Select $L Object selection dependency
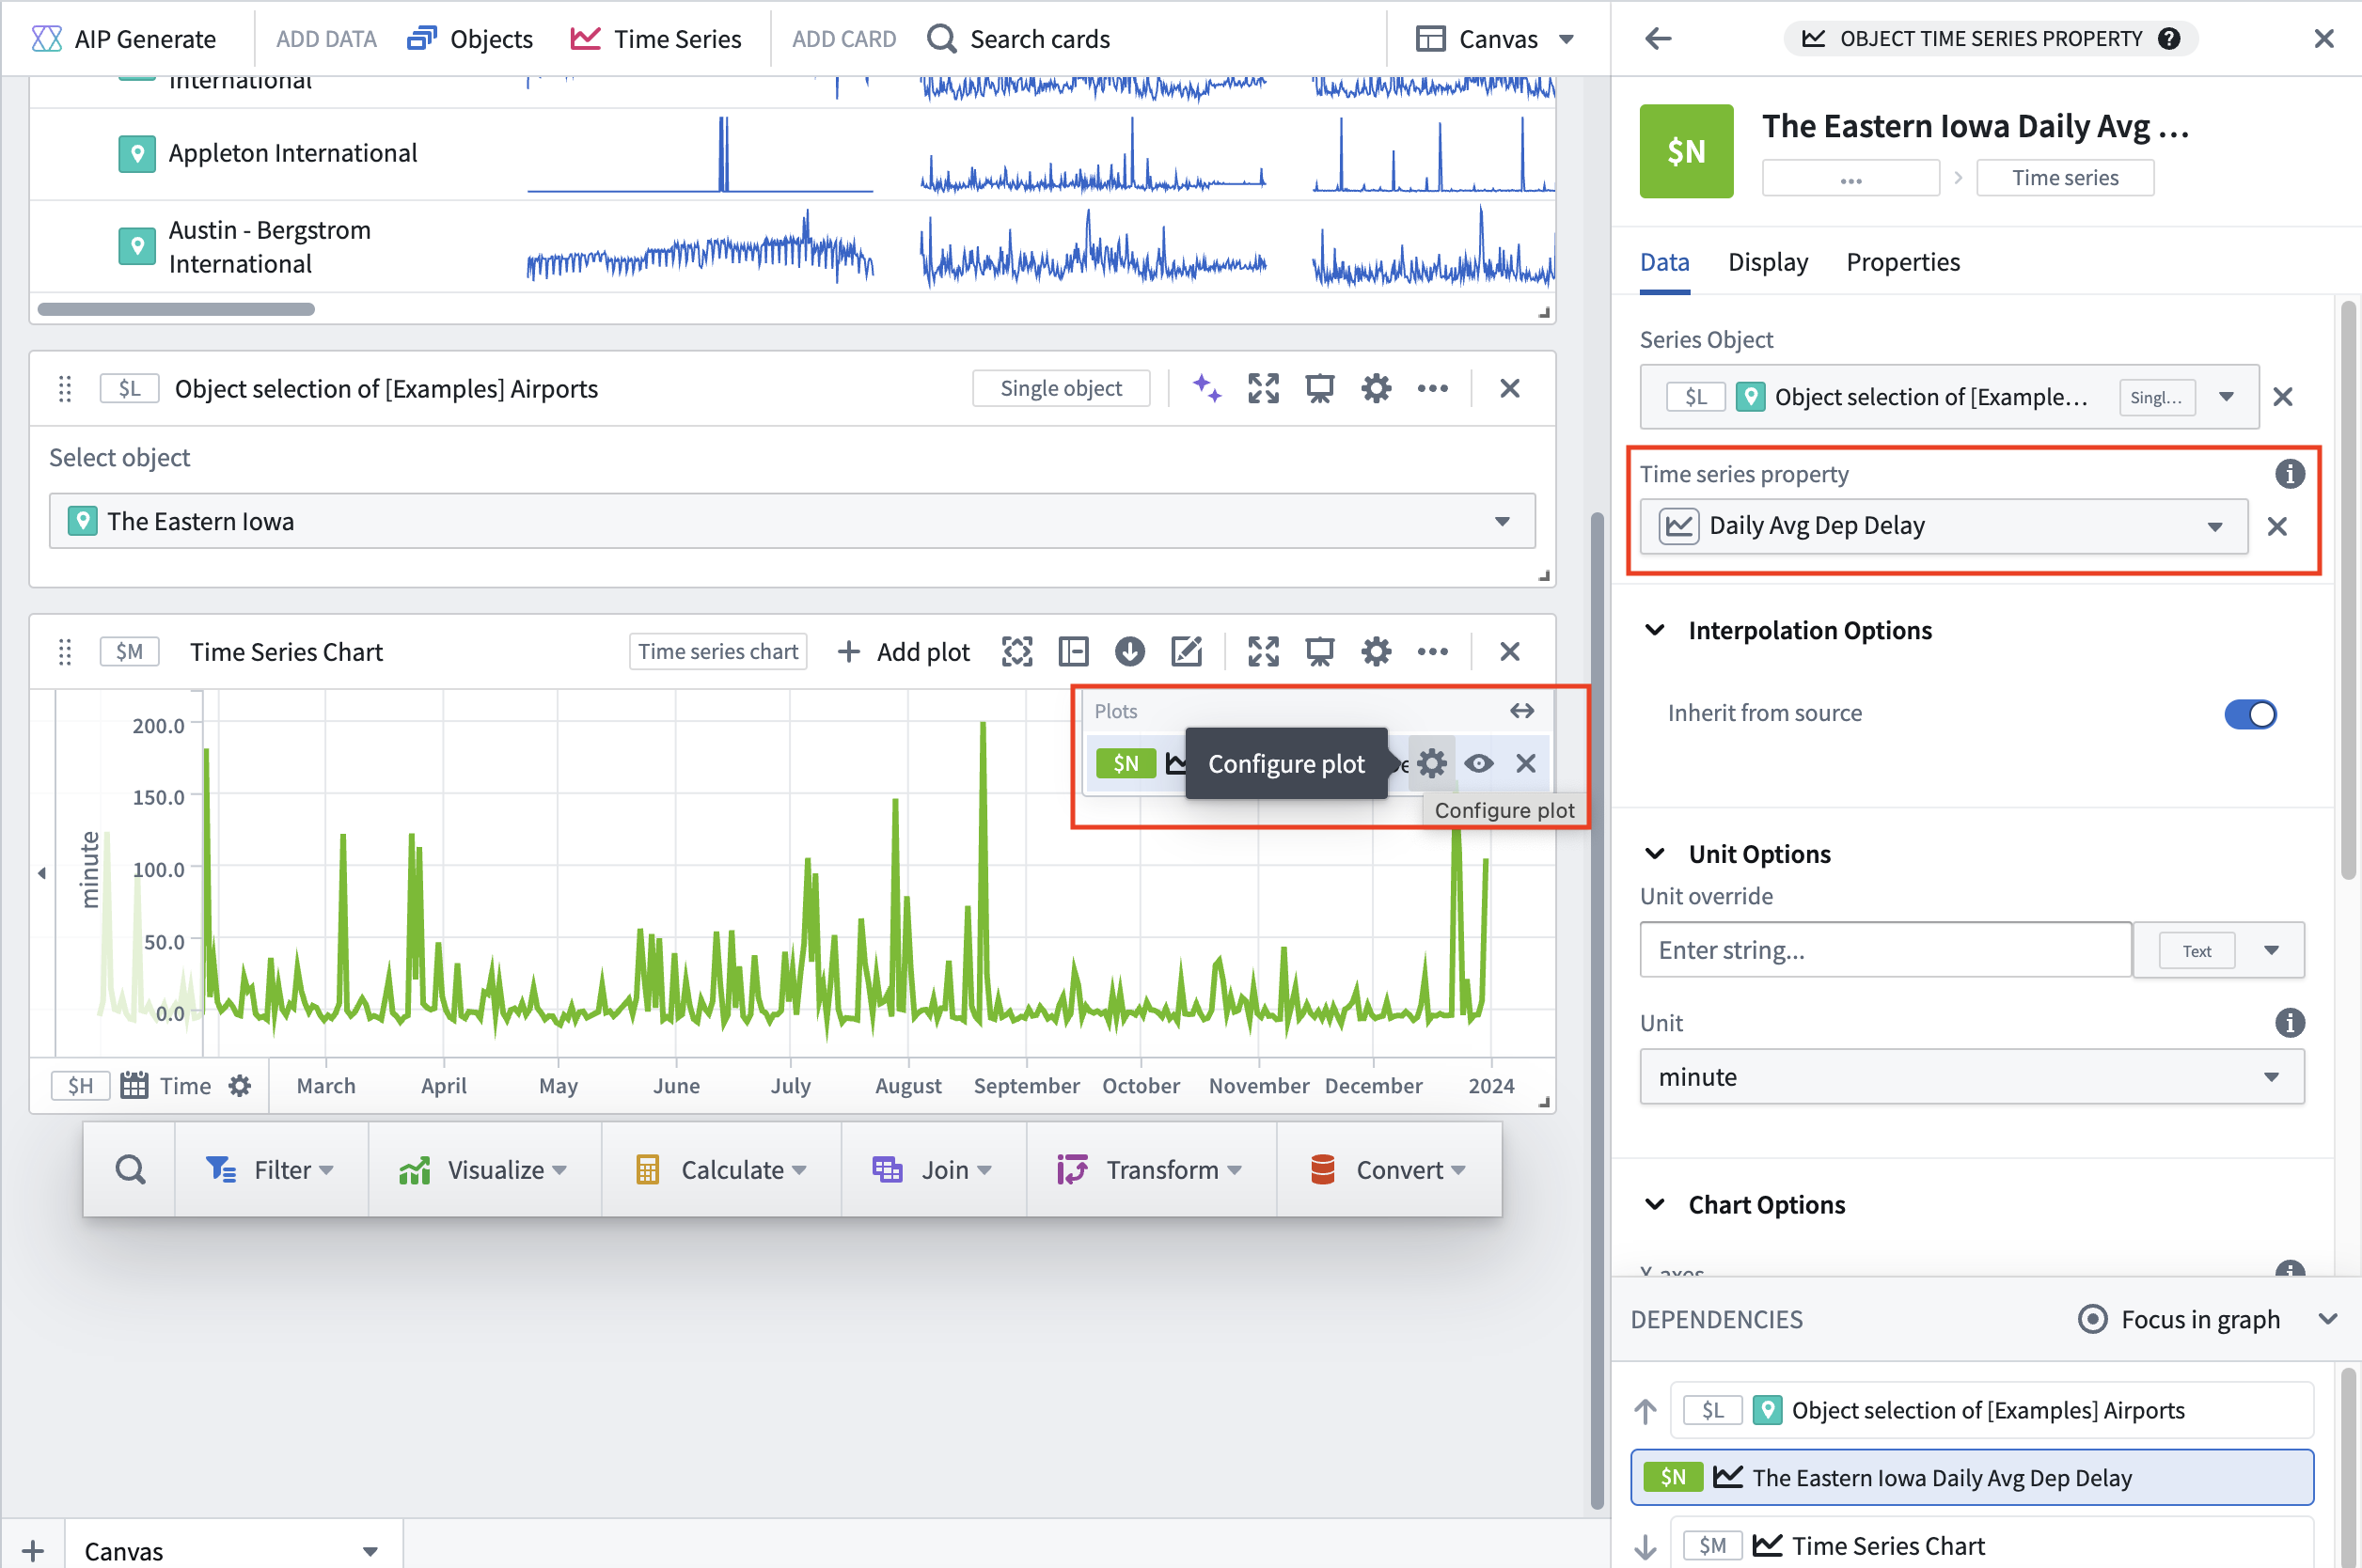Viewport: 2362px width, 1568px height. [x=1992, y=1410]
